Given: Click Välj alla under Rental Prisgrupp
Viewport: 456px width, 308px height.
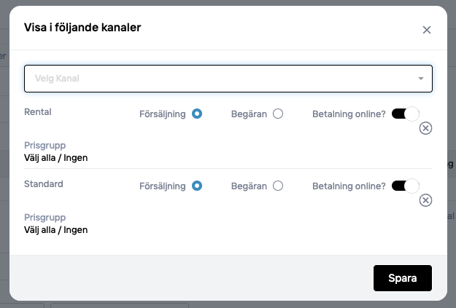Looking at the screenshot, I should pos(41,157).
